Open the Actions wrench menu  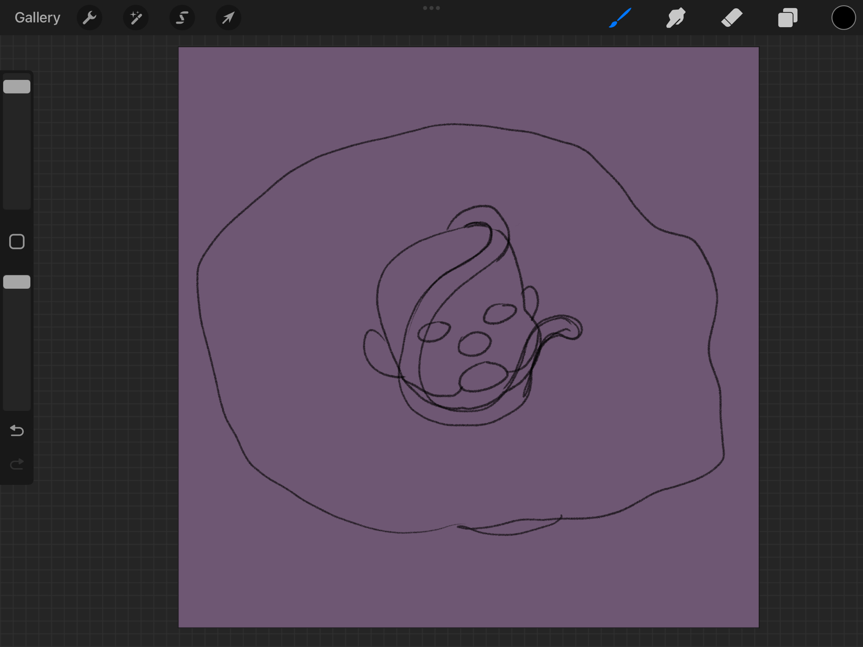89,18
